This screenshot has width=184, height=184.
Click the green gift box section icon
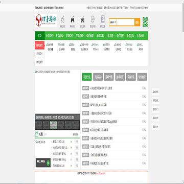[x=36, y=134]
